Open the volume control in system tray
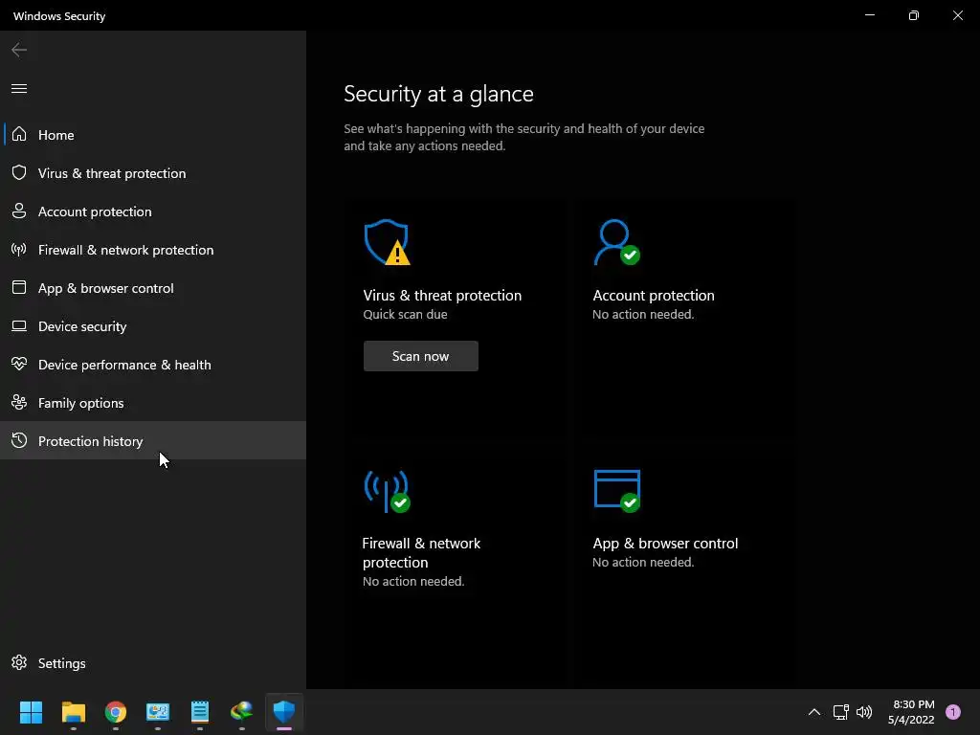Image resolution: width=980 pixels, height=735 pixels. (864, 712)
